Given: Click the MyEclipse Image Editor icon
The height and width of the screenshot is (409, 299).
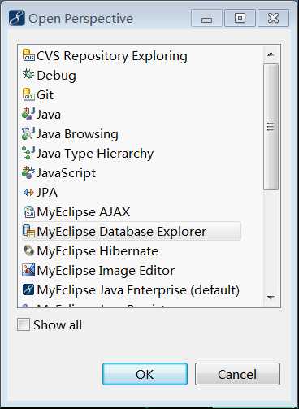Looking at the screenshot, I should click(x=28, y=270).
